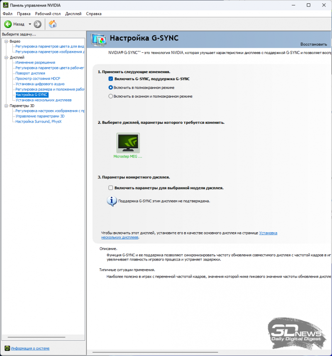Open the Рабочий стол menu

pyautogui.click(x=48, y=14)
